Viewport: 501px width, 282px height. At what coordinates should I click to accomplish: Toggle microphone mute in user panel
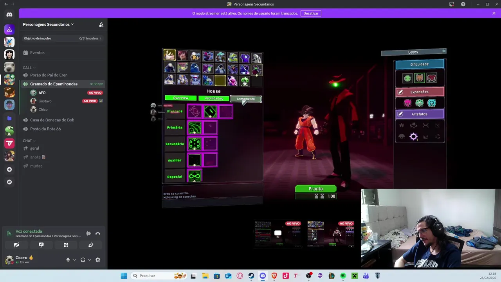tap(68, 260)
